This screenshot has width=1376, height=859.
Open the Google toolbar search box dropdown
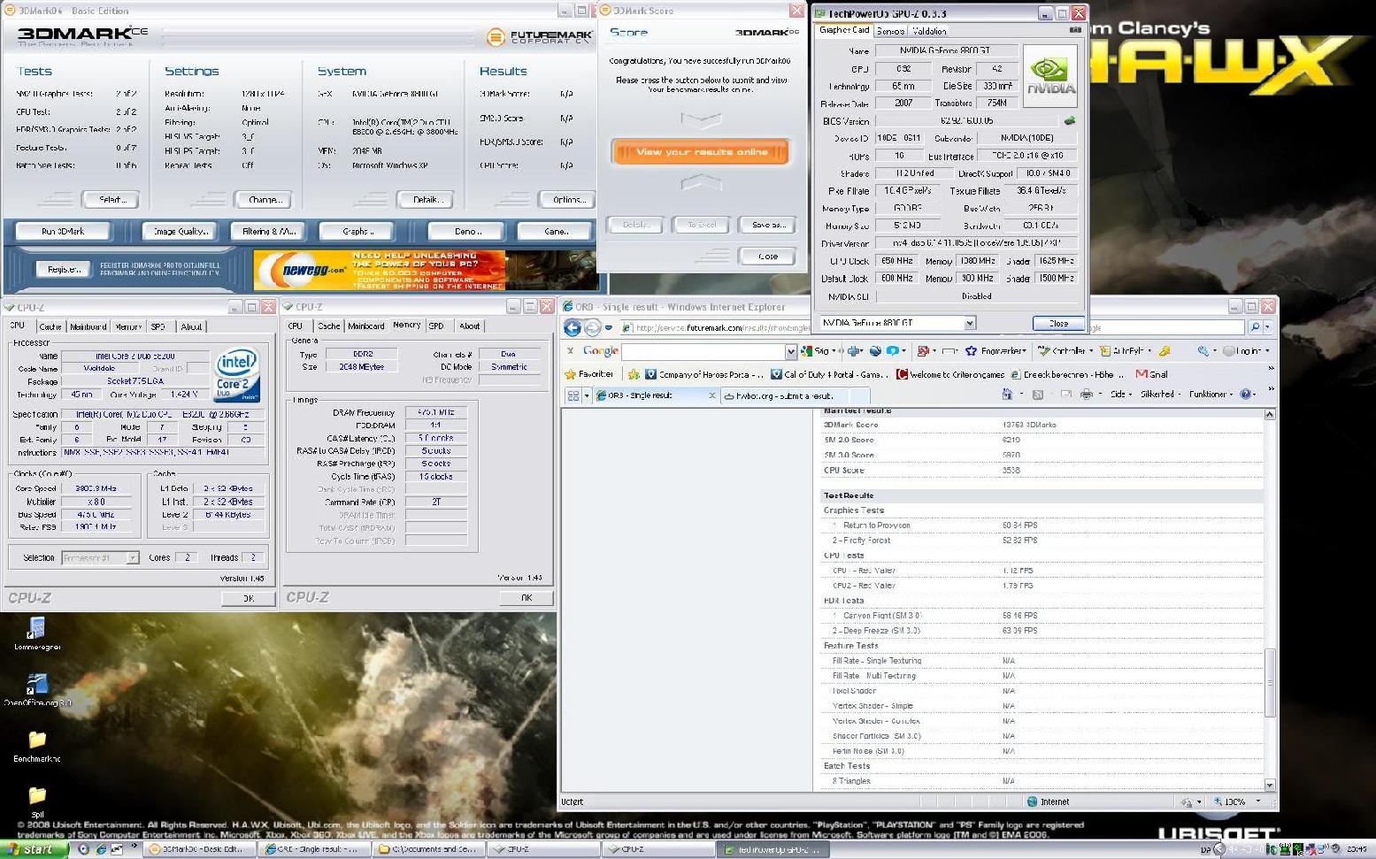(x=790, y=351)
